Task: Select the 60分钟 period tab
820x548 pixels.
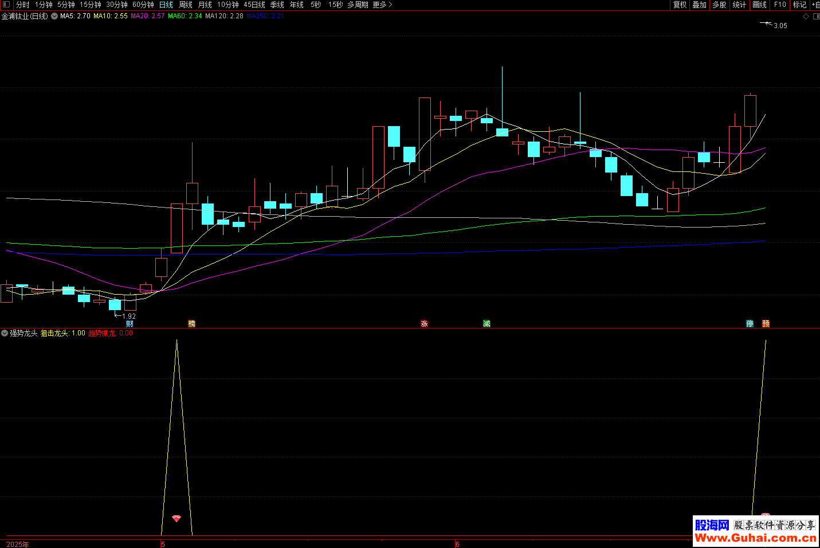Action: (143, 5)
